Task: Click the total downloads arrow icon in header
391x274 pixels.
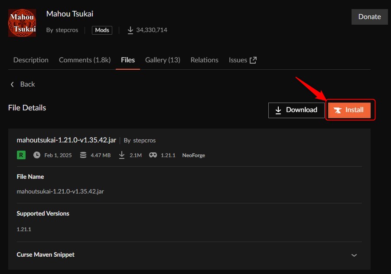Action: pyautogui.click(x=130, y=30)
